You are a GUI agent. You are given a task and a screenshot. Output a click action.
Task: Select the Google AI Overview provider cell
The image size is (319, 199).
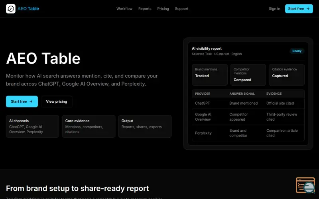pyautogui.click(x=203, y=117)
